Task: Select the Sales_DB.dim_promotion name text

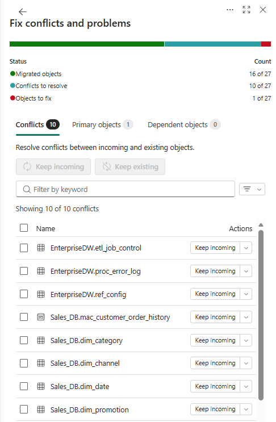Action: (90, 410)
